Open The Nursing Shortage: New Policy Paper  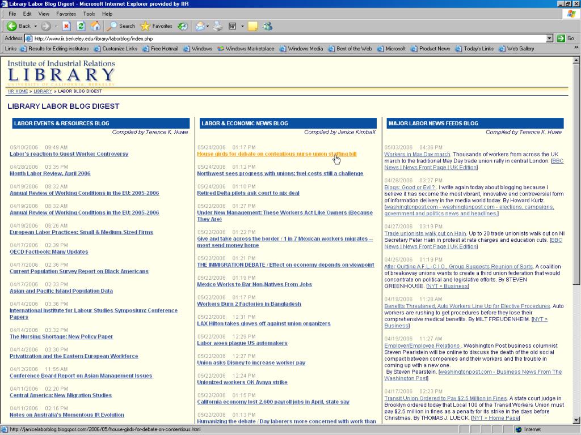61,336
